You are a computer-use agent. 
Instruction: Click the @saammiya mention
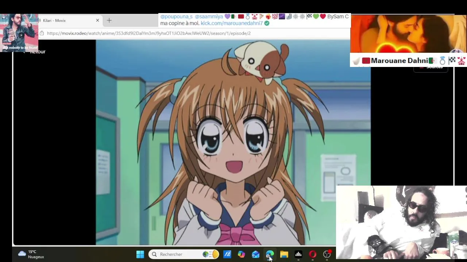click(x=209, y=16)
